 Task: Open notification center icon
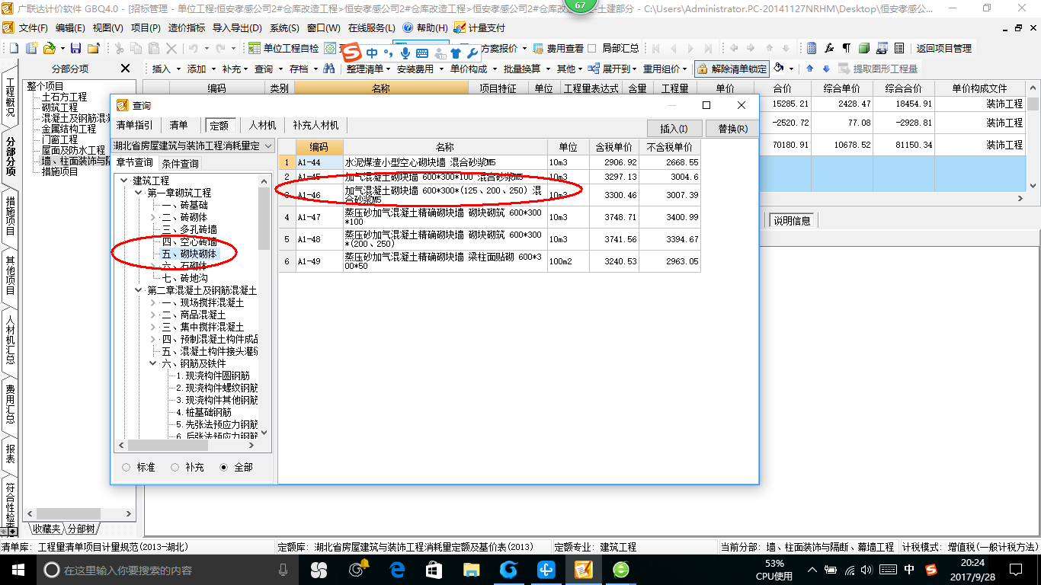(x=1014, y=570)
